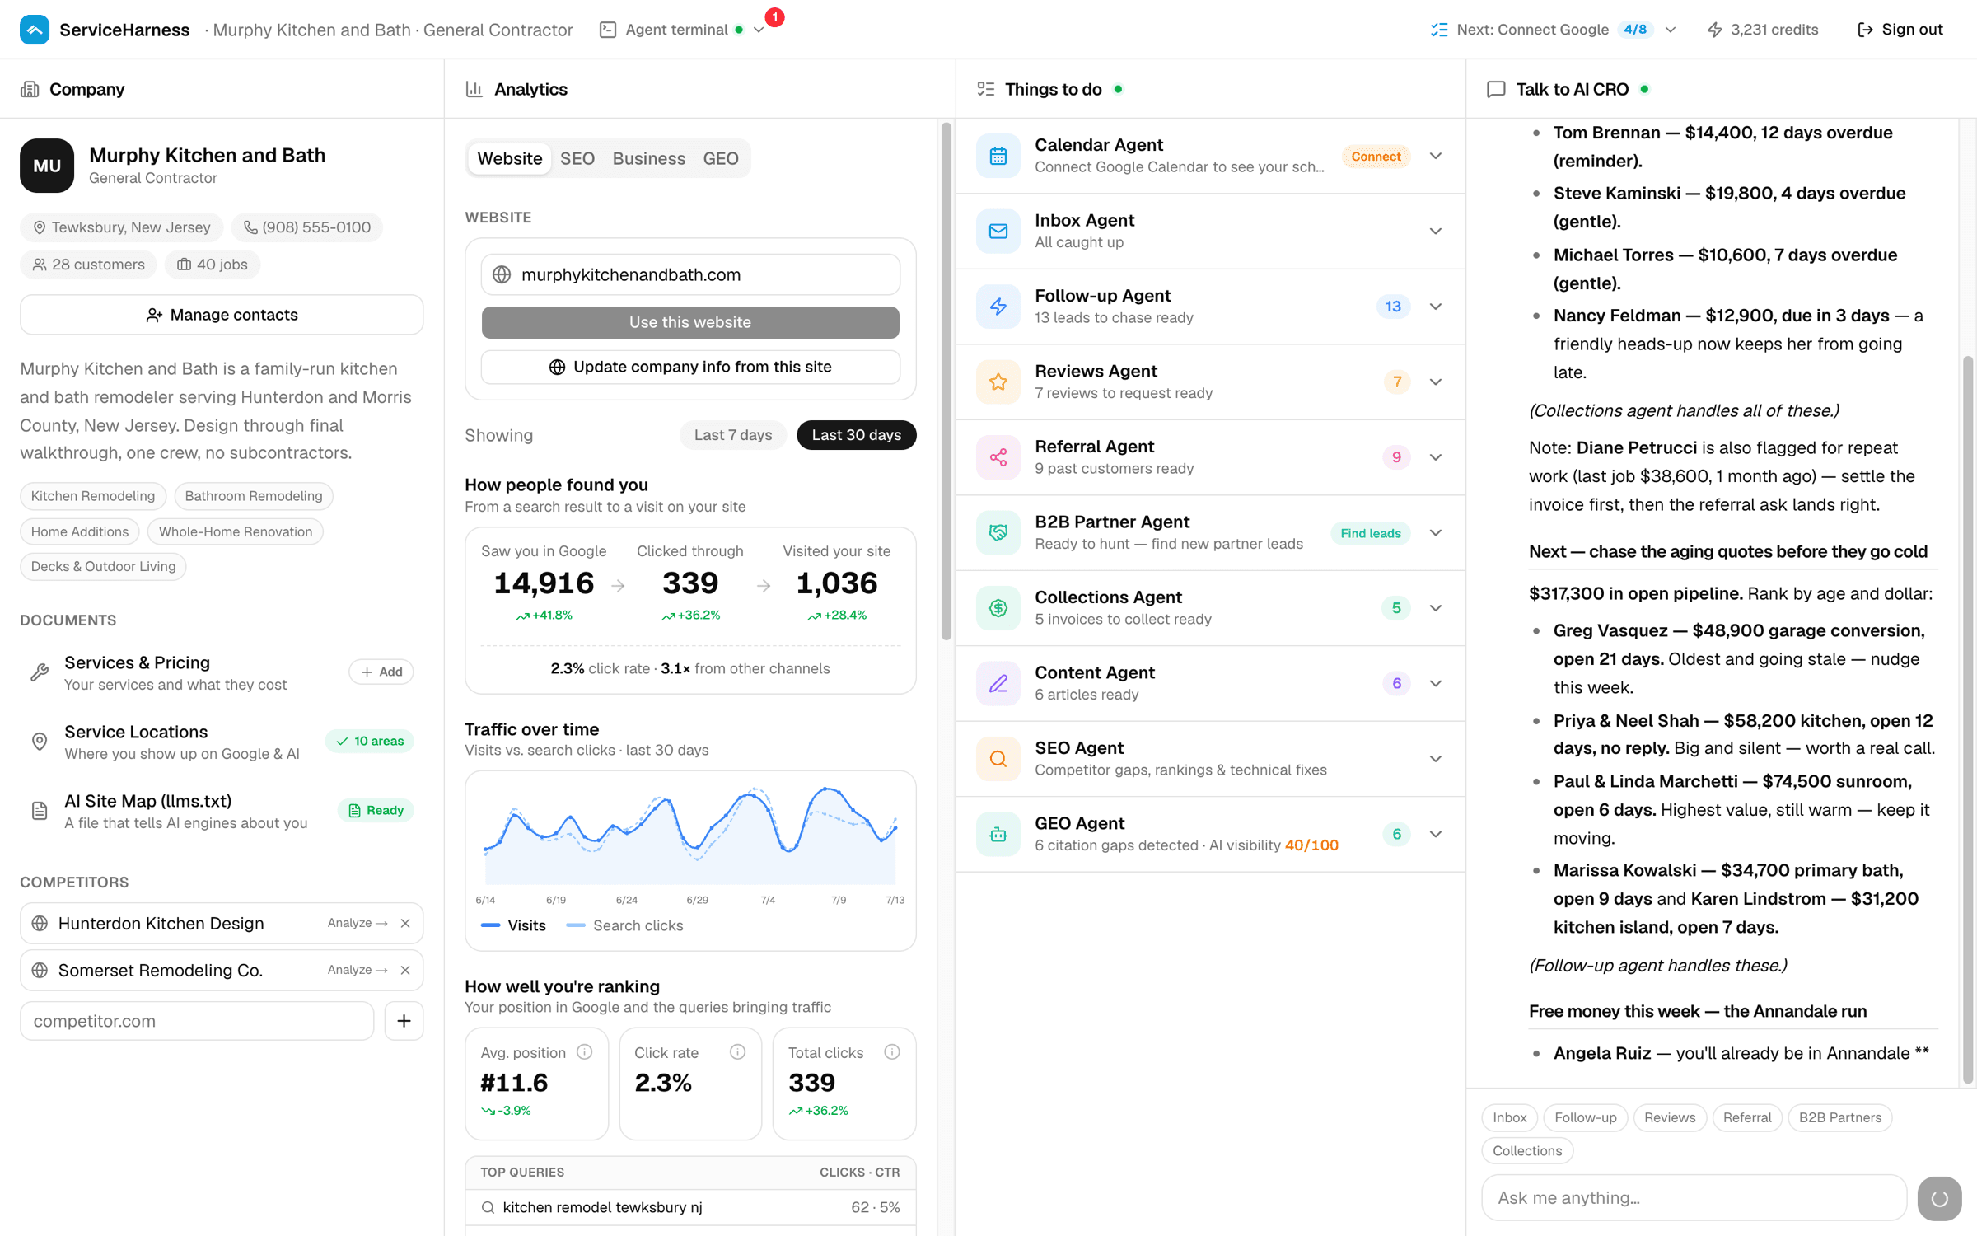Click the analytics panel scrollbar

[946, 381]
